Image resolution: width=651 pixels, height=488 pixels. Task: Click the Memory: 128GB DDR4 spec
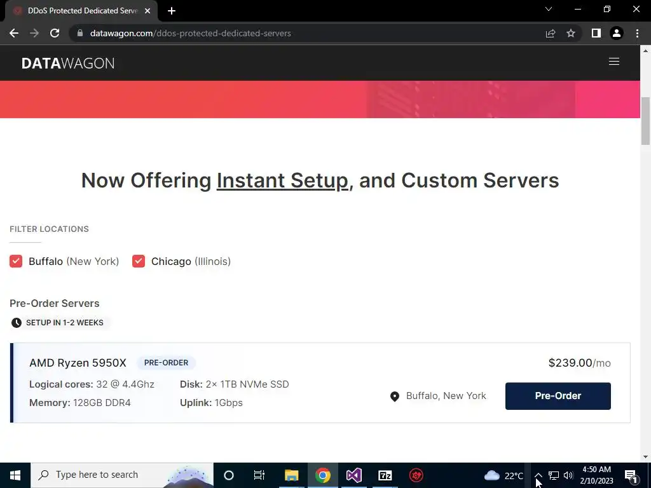(x=79, y=403)
